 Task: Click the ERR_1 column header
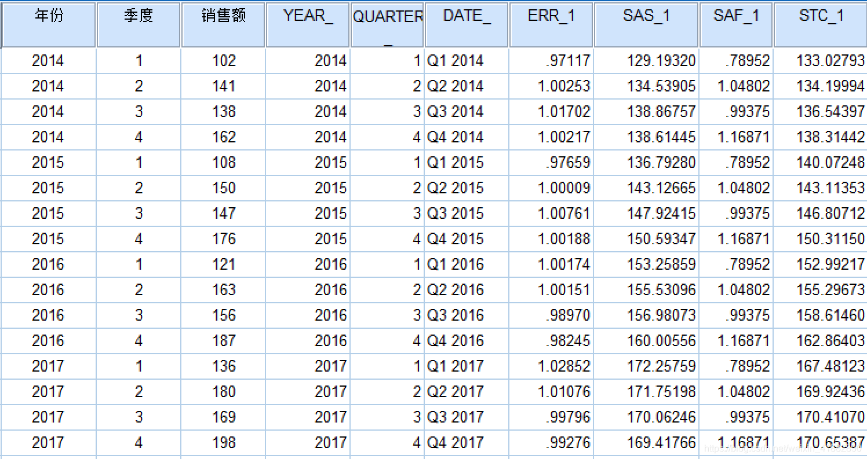click(x=551, y=25)
